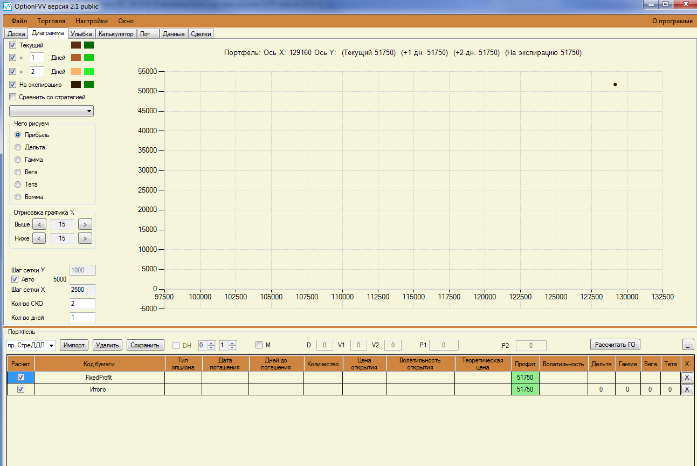Click the Шаг сетки X field
The image size is (697, 466).
[x=82, y=290]
